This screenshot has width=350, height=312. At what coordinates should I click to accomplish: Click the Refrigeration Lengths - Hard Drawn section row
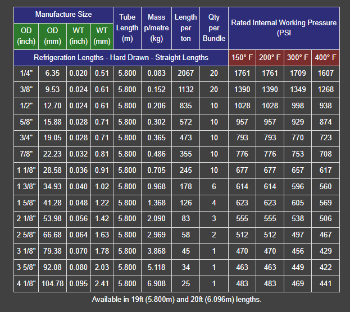click(121, 58)
